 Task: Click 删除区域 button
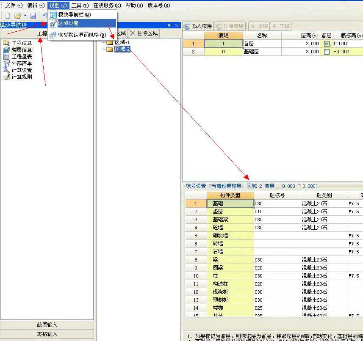coord(144,33)
